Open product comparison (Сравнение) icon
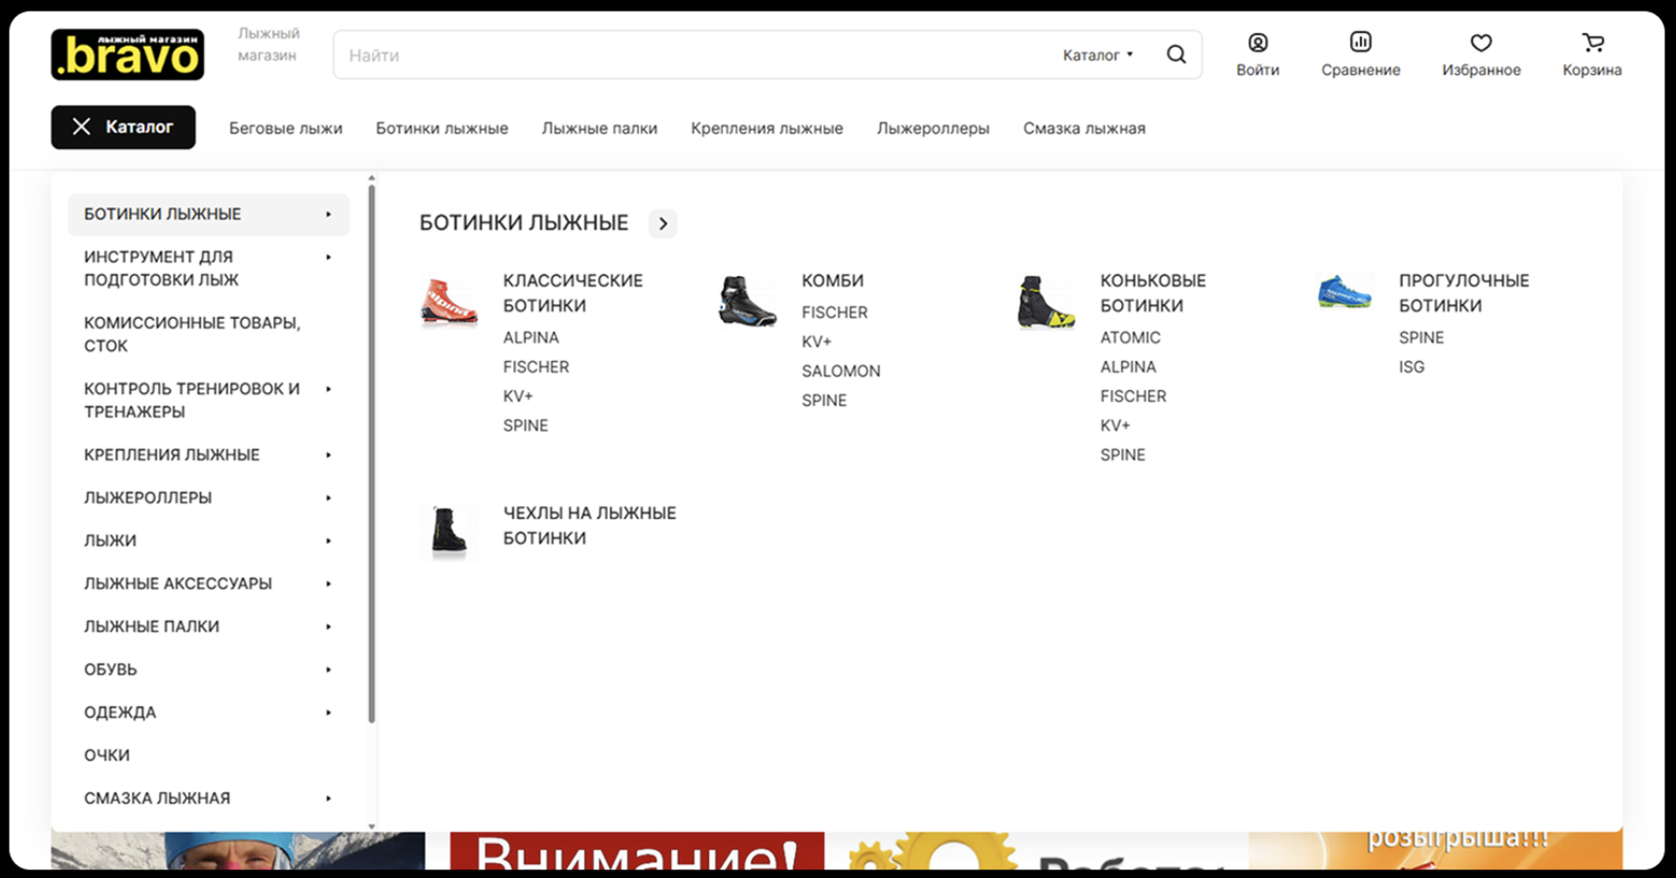This screenshot has width=1676, height=878. [x=1360, y=42]
